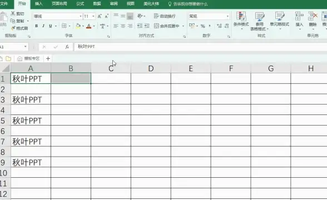Click the Format Painter brush icon
327x200 pixels.
pyautogui.click(x=13, y=28)
